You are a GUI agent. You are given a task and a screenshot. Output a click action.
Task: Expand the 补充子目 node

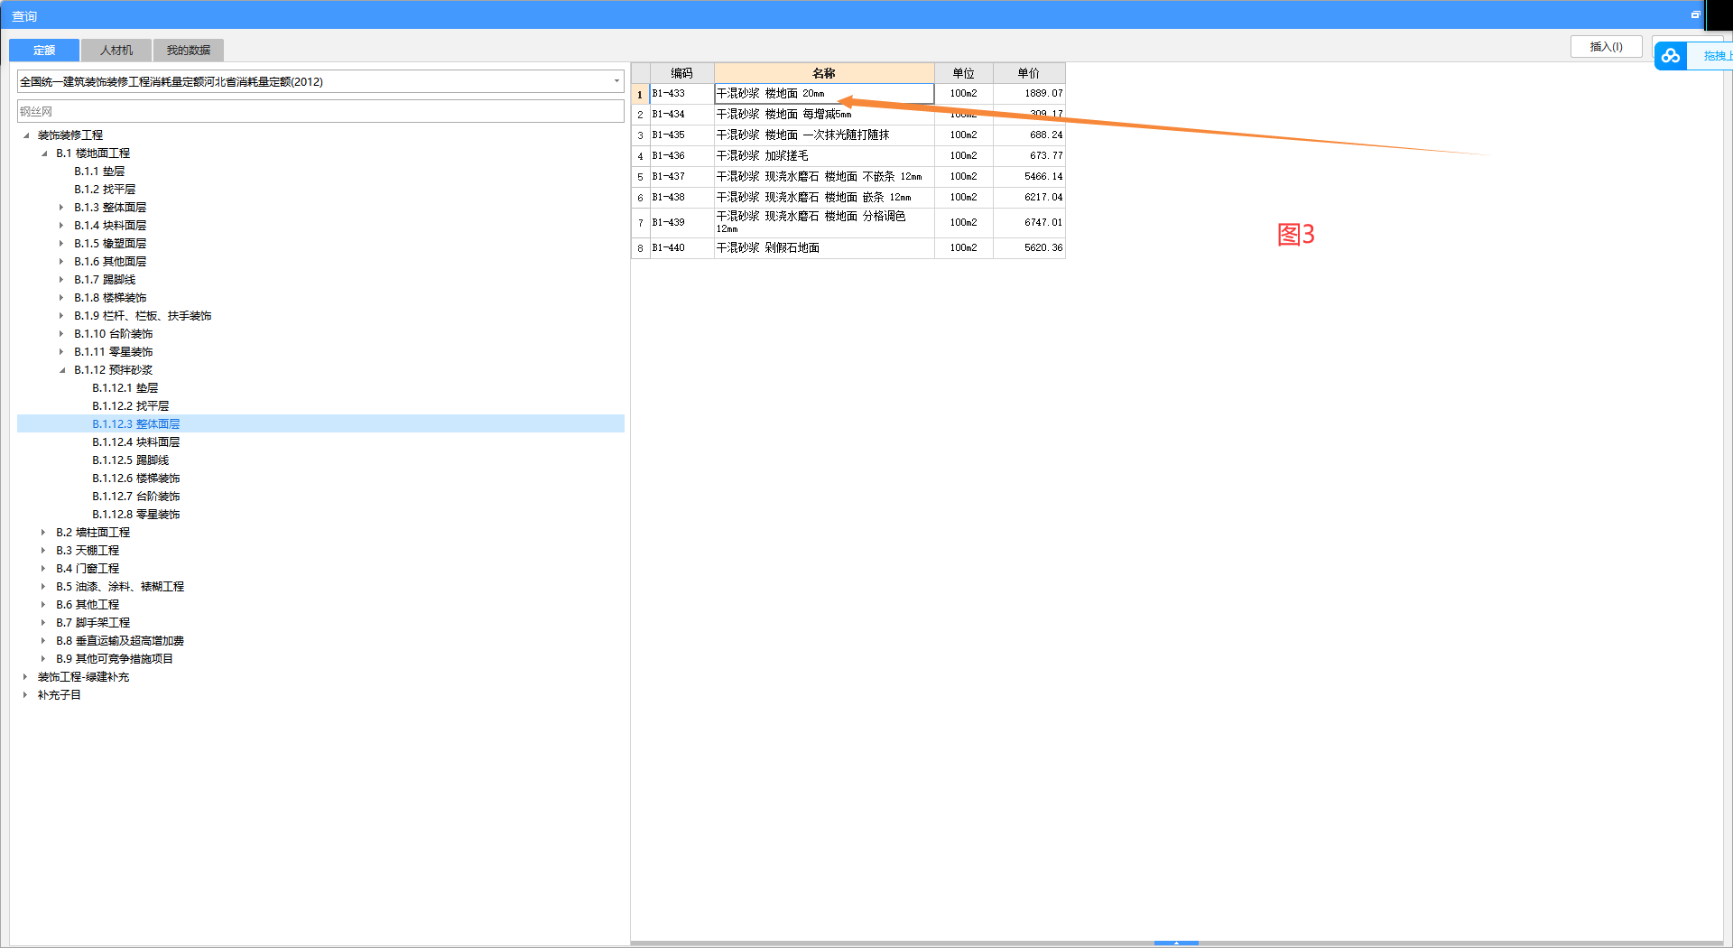tap(25, 695)
